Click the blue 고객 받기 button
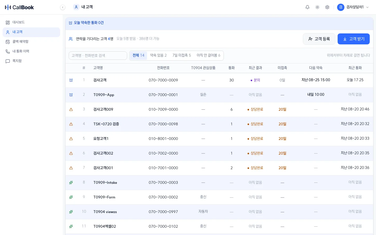The image size is (376, 235). coord(354,39)
